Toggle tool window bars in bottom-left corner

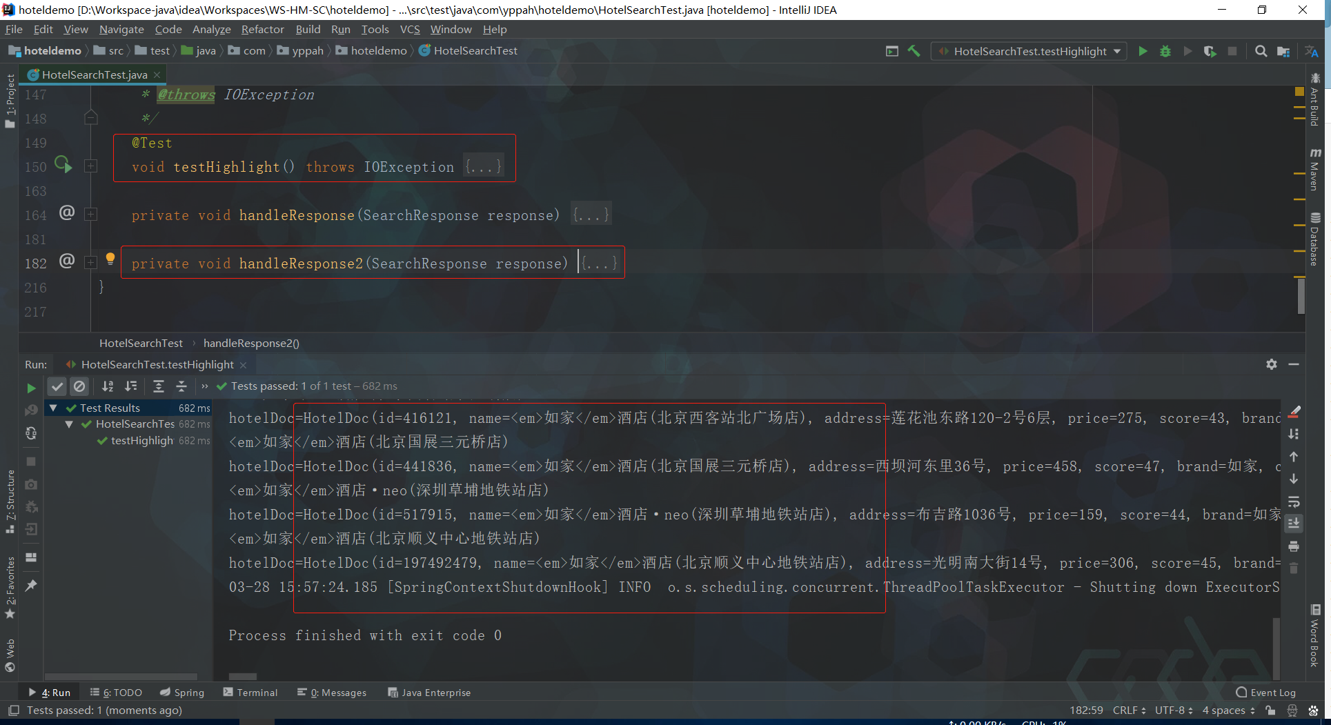click(13, 711)
